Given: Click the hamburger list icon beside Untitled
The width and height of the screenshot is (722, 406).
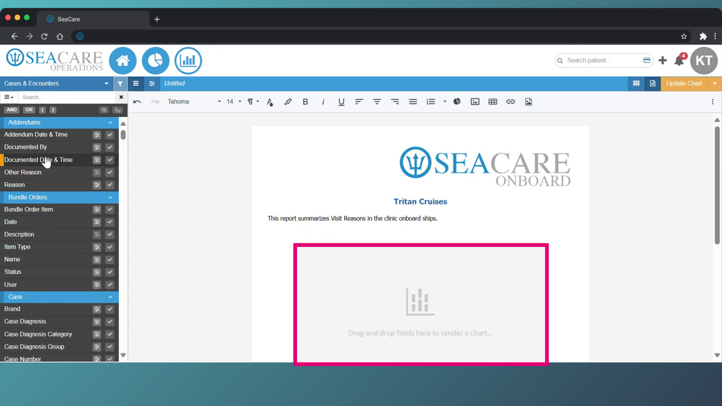Looking at the screenshot, I should click(x=136, y=83).
